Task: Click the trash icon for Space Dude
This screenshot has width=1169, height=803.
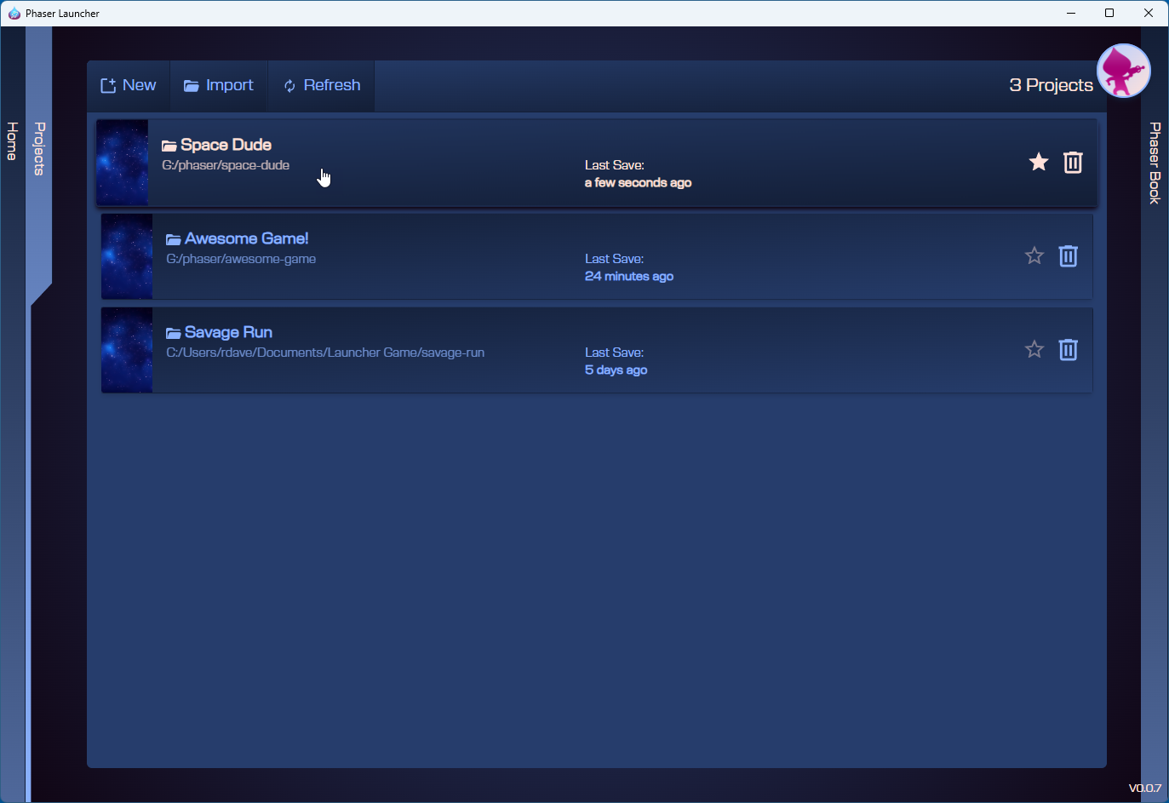Action: (x=1073, y=162)
